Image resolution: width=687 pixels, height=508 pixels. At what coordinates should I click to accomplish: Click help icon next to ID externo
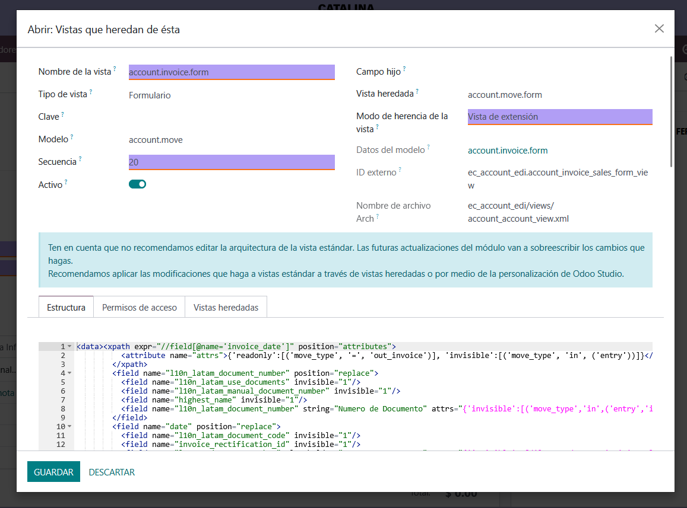[400, 170]
